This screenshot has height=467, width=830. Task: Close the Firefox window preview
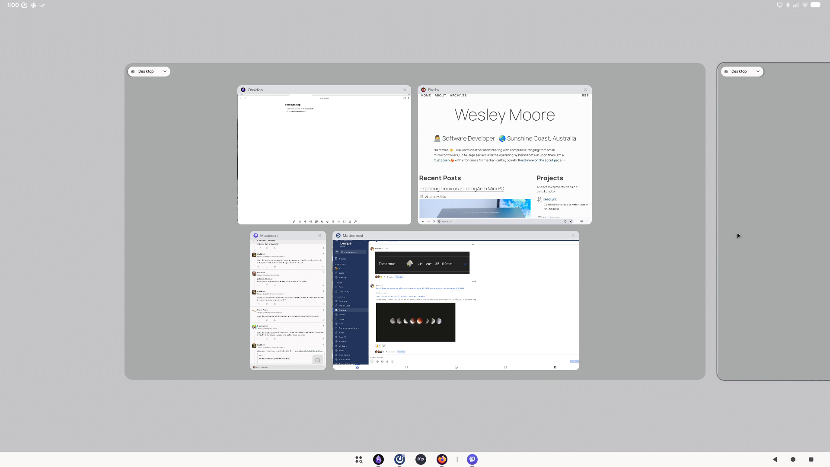[x=586, y=90]
